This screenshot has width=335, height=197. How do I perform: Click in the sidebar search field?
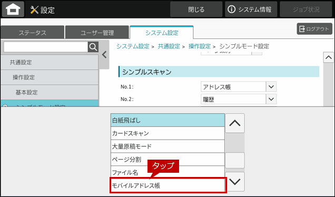point(46,47)
